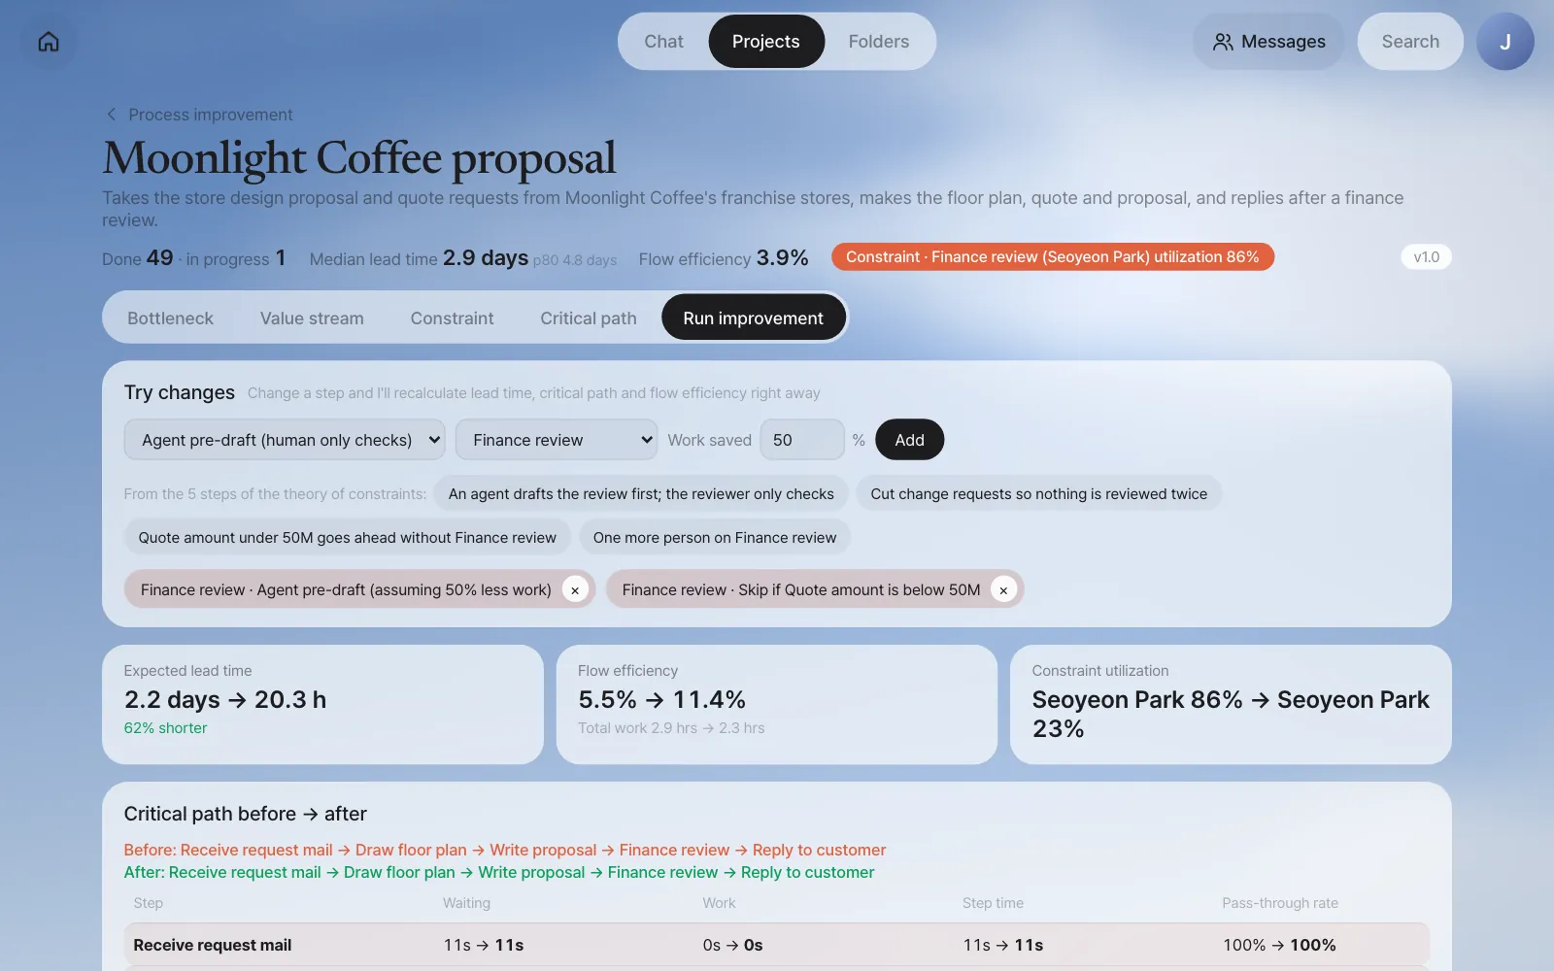Click the Expected lead time card
Screen dimensions: 1554x971
pos(322,704)
